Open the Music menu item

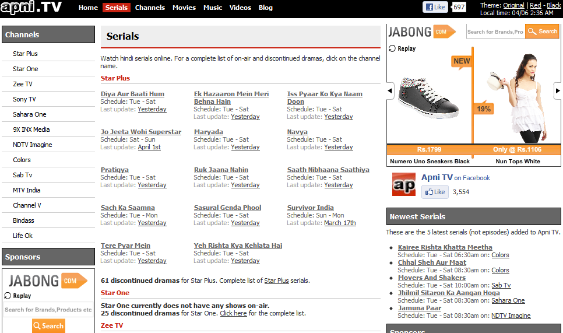click(213, 8)
